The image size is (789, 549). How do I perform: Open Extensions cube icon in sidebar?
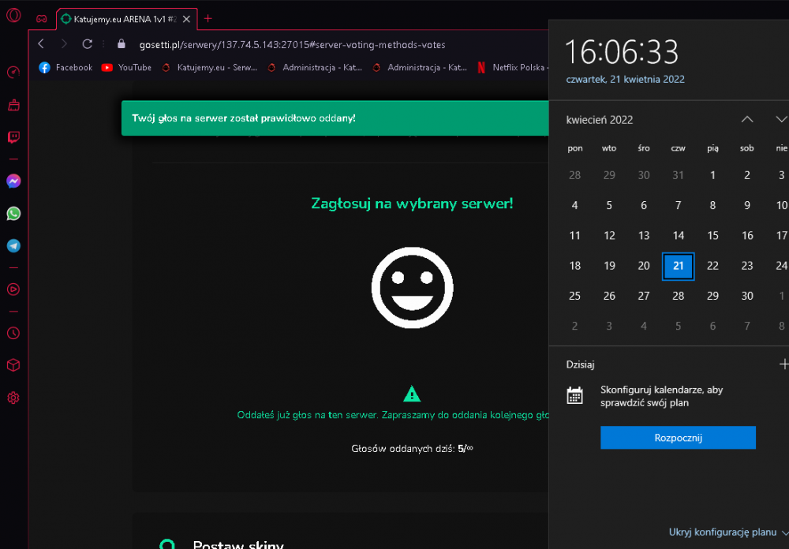[13, 365]
